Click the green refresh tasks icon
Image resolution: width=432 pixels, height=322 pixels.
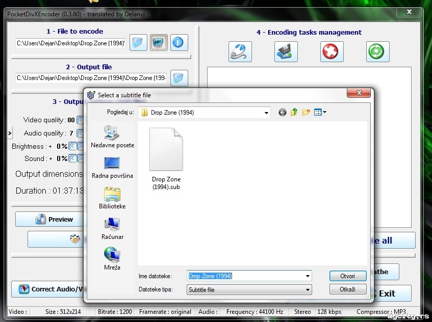pos(378,52)
